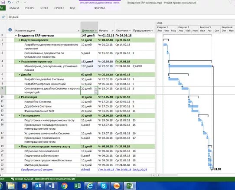Click the 24.08 milestone marker in Gantt chart
235x190 pixels.
click(x=212, y=169)
